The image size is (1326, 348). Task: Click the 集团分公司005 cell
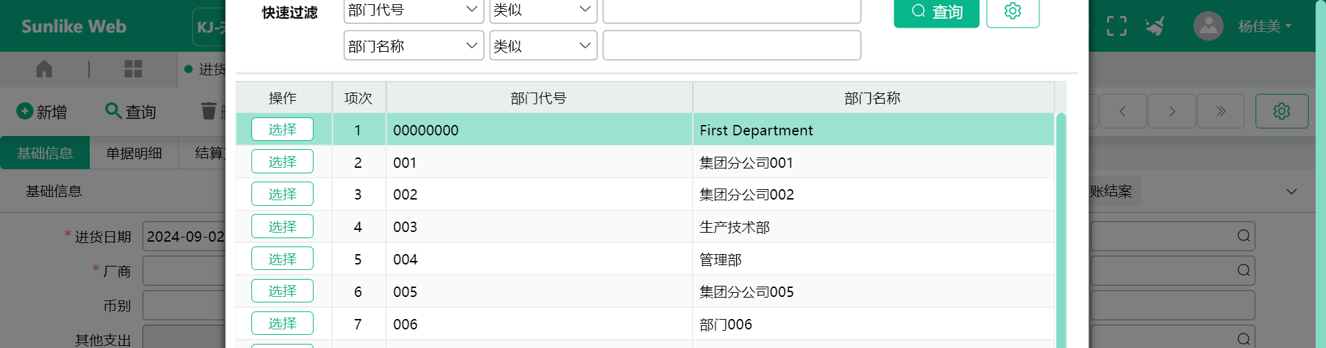tap(873, 291)
